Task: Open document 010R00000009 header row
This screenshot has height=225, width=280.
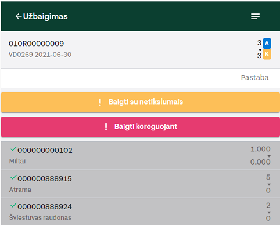Action: pyautogui.click(x=141, y=49)
